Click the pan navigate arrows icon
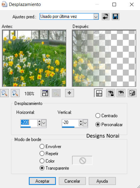The width and height of the screenshot is (140, 188). 69,93
